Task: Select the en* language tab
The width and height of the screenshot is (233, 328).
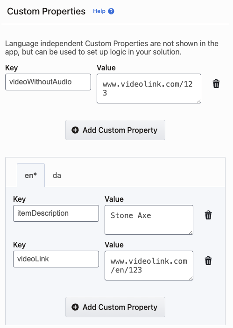Action: point(31,175)
